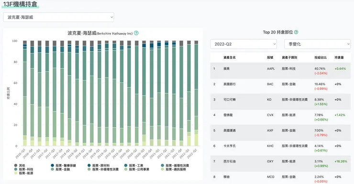
Task: Click the +0.44% holdings change for AAPL
Action: point(340,68)
